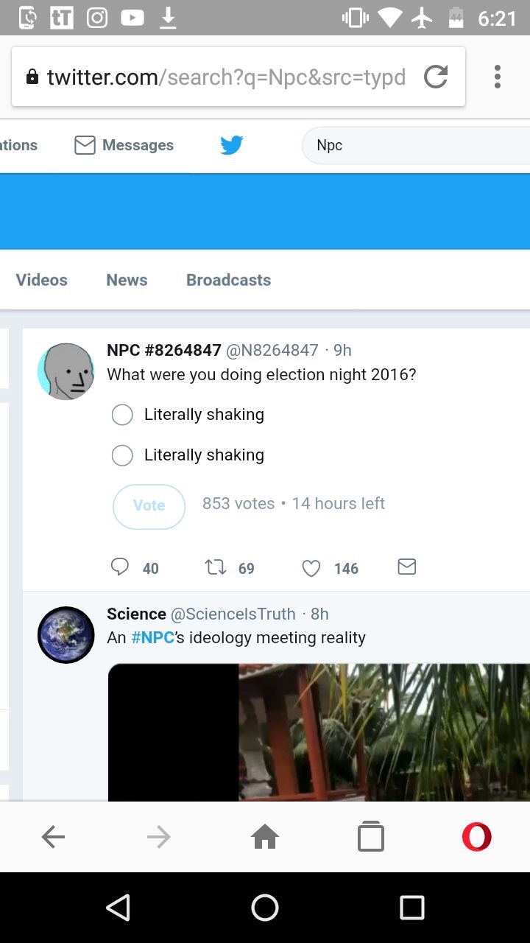Image resolution: width=530 pixels, height=943 pixels.
Task: Go to the browser home page
Action: pyautogui.click(x=265, y=837)
